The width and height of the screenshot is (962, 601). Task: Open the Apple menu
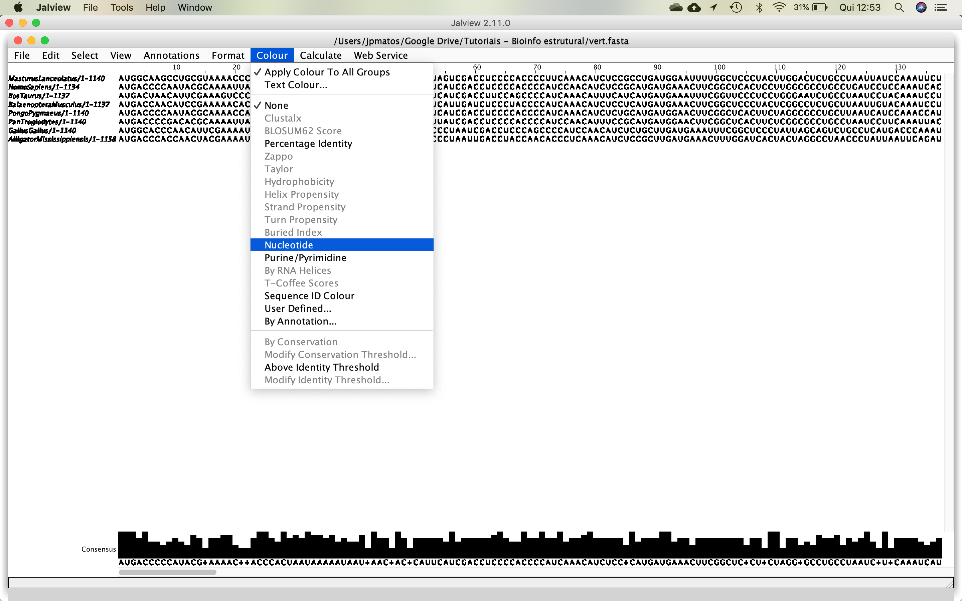tap(18, 7)
